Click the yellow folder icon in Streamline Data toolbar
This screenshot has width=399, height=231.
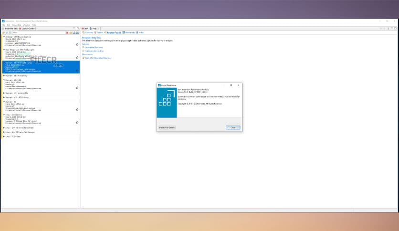pos(71,32)
